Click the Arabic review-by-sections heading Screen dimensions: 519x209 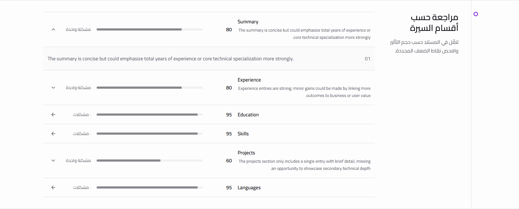[434, 22]
